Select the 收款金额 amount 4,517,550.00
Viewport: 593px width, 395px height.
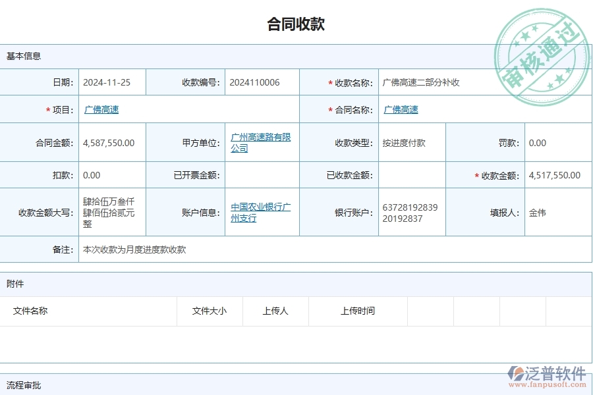(553, 174)
